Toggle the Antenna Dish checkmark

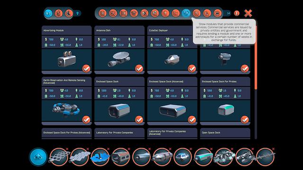139,68
